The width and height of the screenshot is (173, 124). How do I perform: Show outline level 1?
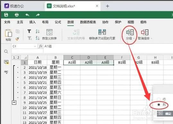14,58
